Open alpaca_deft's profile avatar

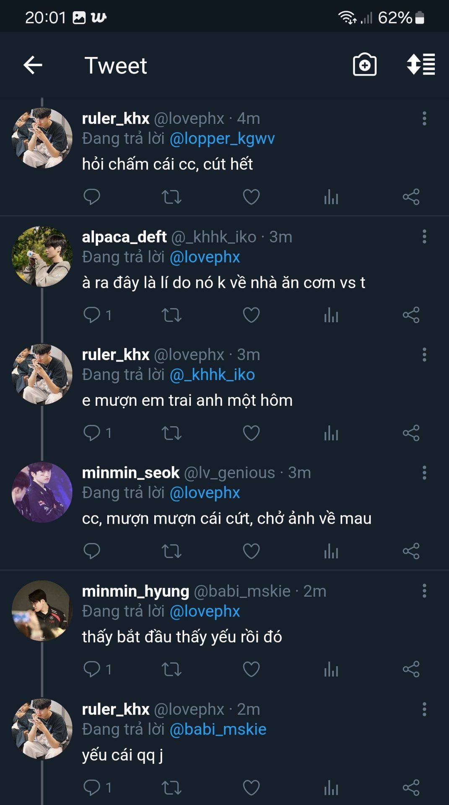pos(42,257)
